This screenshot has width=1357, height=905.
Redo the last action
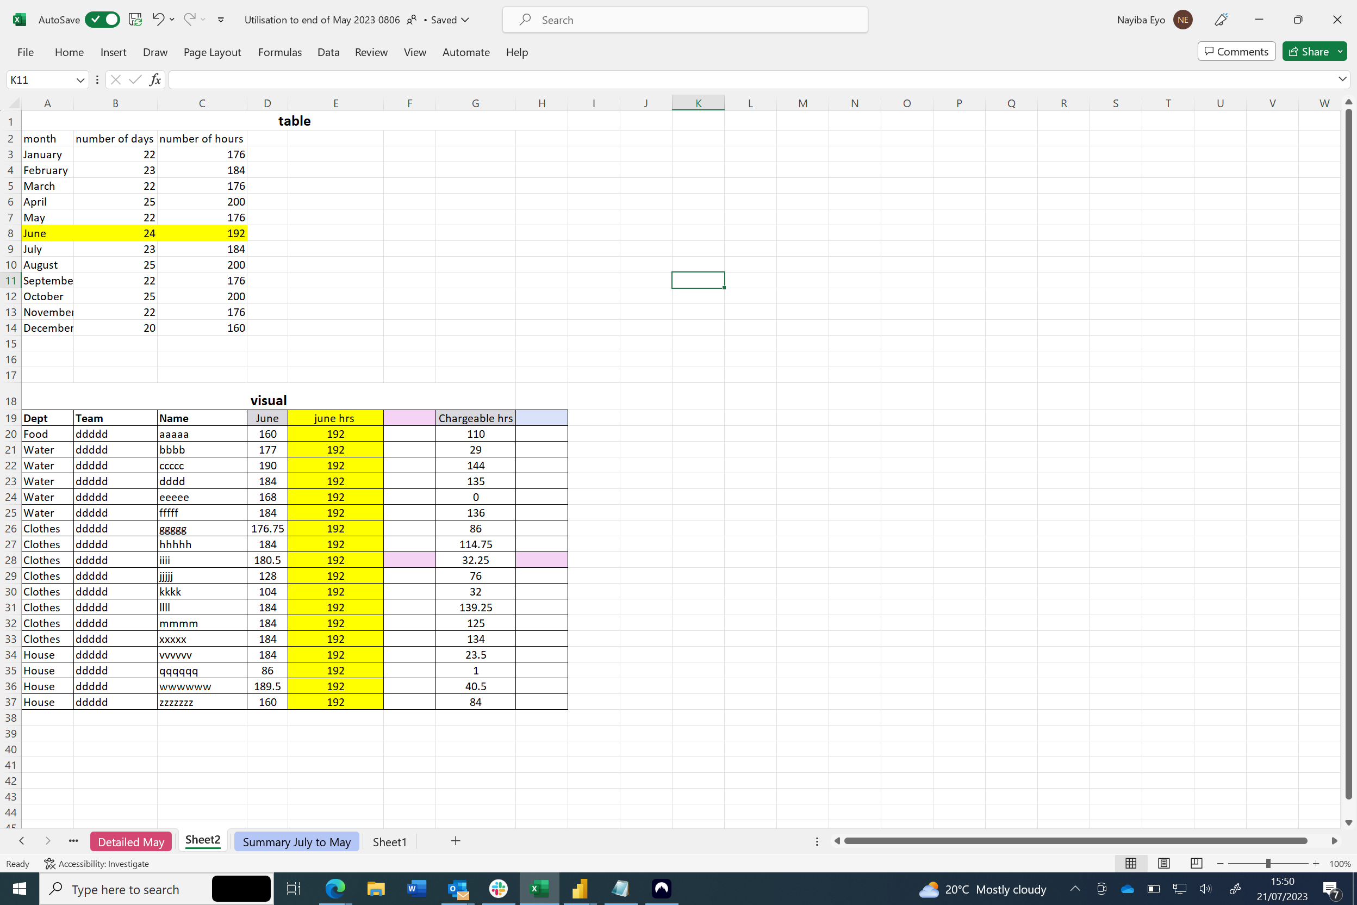(x=189, y=19)
